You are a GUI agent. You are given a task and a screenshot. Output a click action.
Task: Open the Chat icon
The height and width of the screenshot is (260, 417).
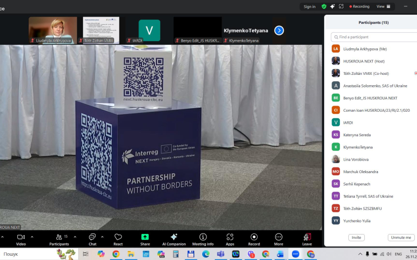pyautogui.click(x=92, y=238)
